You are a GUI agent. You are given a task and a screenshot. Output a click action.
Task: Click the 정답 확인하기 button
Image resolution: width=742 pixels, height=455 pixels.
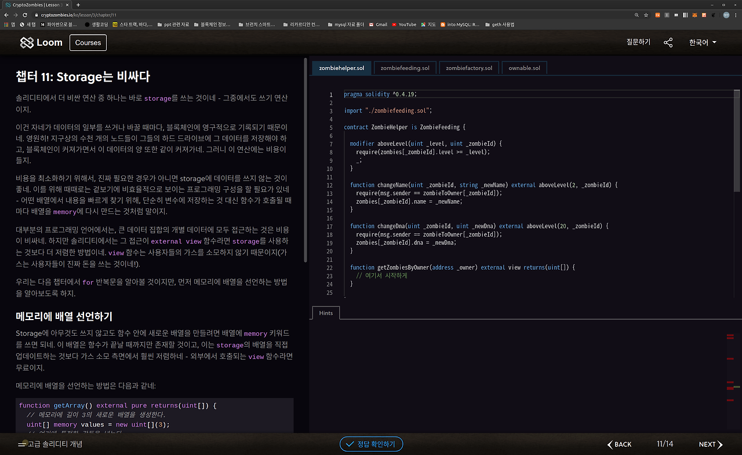click(371, 444)
